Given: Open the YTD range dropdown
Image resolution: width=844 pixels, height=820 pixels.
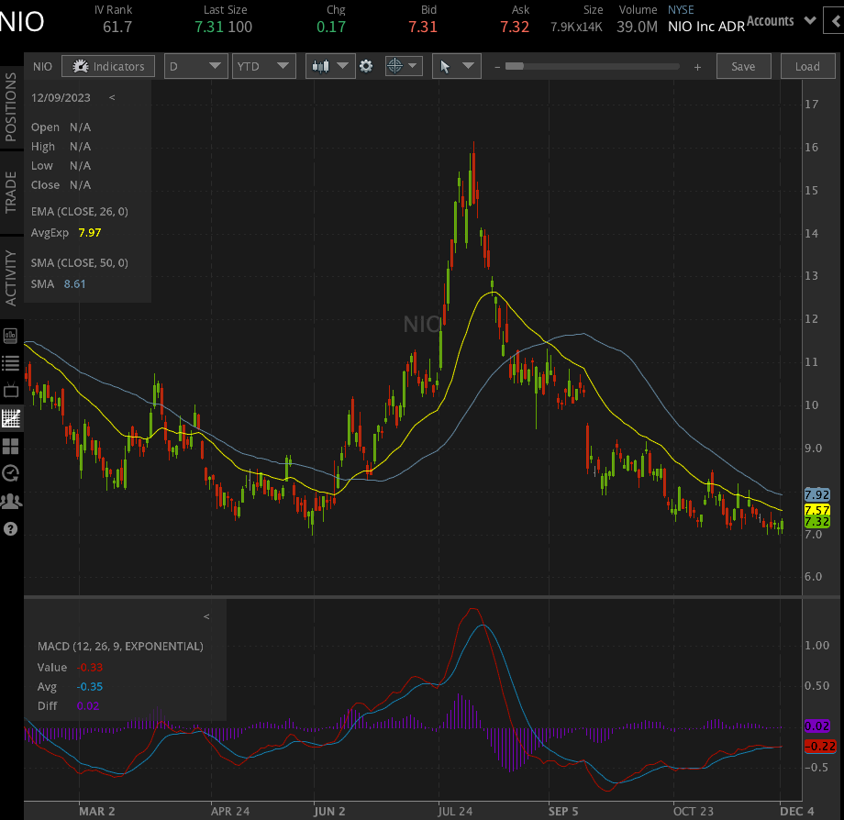Looking at the screenshot, I should coord(264,66).
